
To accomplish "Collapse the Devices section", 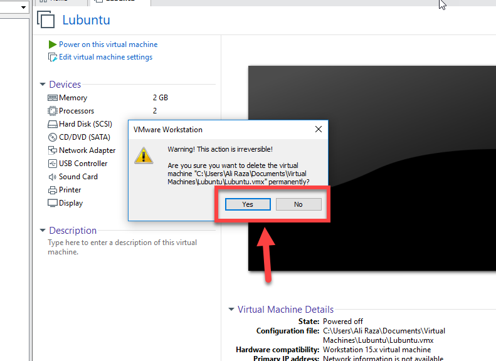I will point(43,85).
